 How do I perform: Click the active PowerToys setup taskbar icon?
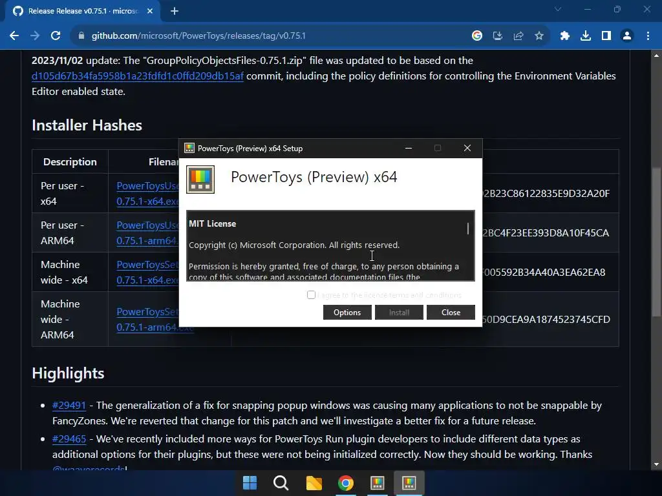coord(409,483)
